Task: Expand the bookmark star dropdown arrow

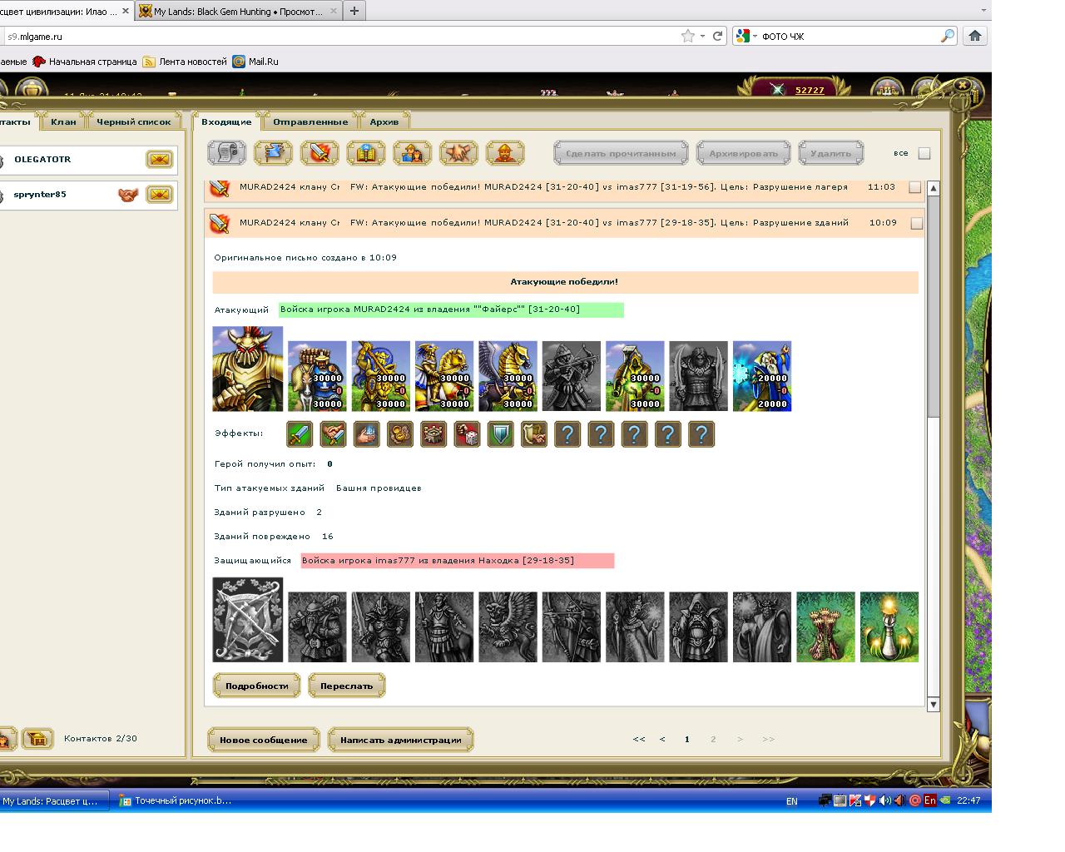Action: [702, 36]
